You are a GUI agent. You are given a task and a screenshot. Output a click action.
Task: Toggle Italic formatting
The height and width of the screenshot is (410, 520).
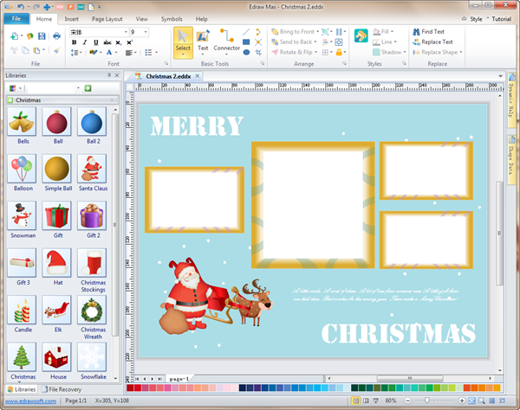[85, 42]
